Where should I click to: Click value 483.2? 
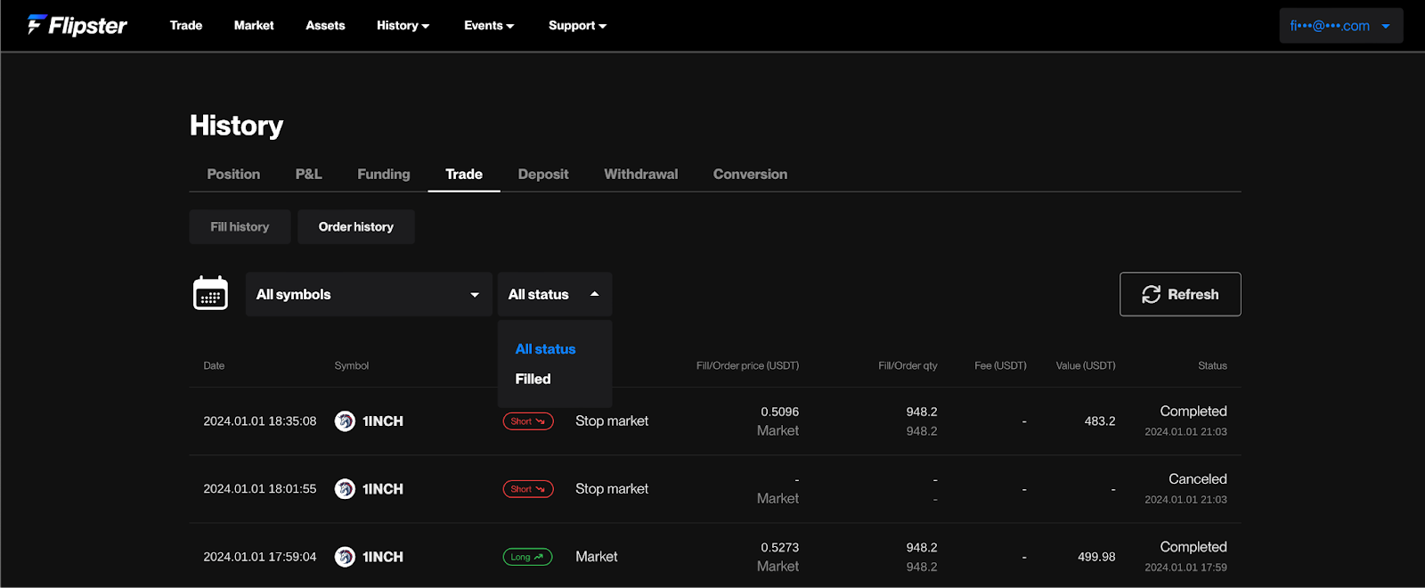(x=1100, y=421)
